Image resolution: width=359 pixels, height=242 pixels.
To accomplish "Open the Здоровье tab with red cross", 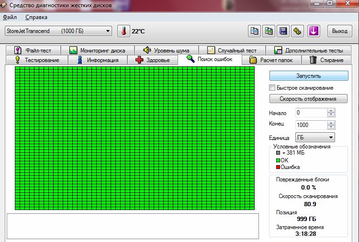I will 152,60.
